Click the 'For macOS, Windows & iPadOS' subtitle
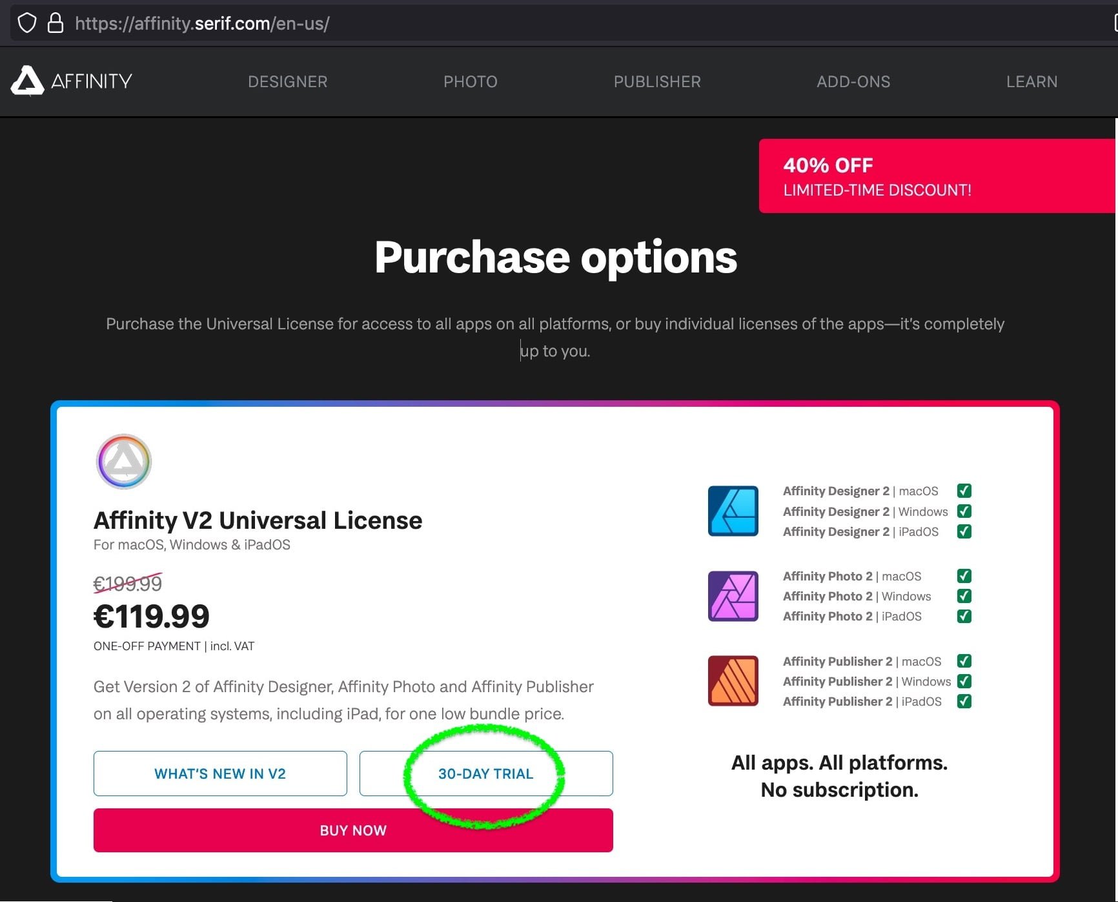 click(x=192, y=545)
